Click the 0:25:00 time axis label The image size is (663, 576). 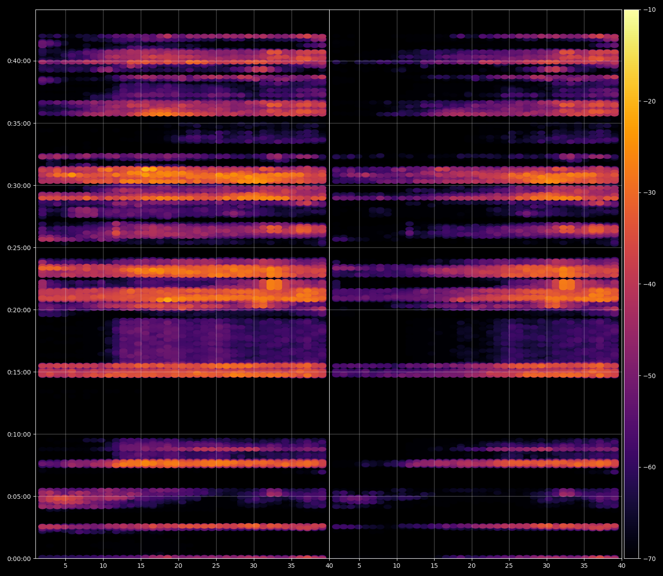19,248
